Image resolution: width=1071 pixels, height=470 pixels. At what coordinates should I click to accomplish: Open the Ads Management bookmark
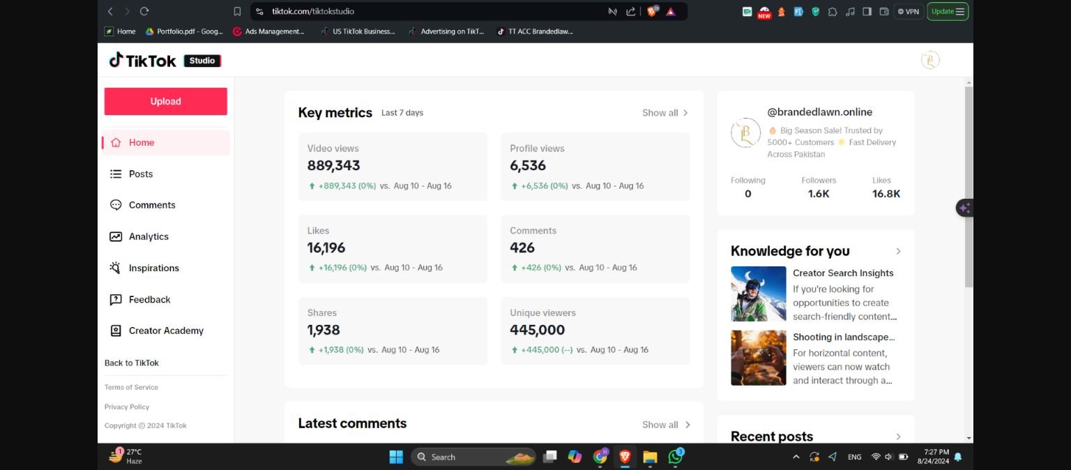268,31
